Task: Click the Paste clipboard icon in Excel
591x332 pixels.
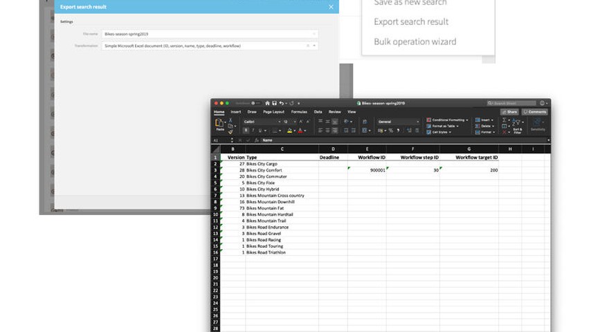Action: point(219,123)
